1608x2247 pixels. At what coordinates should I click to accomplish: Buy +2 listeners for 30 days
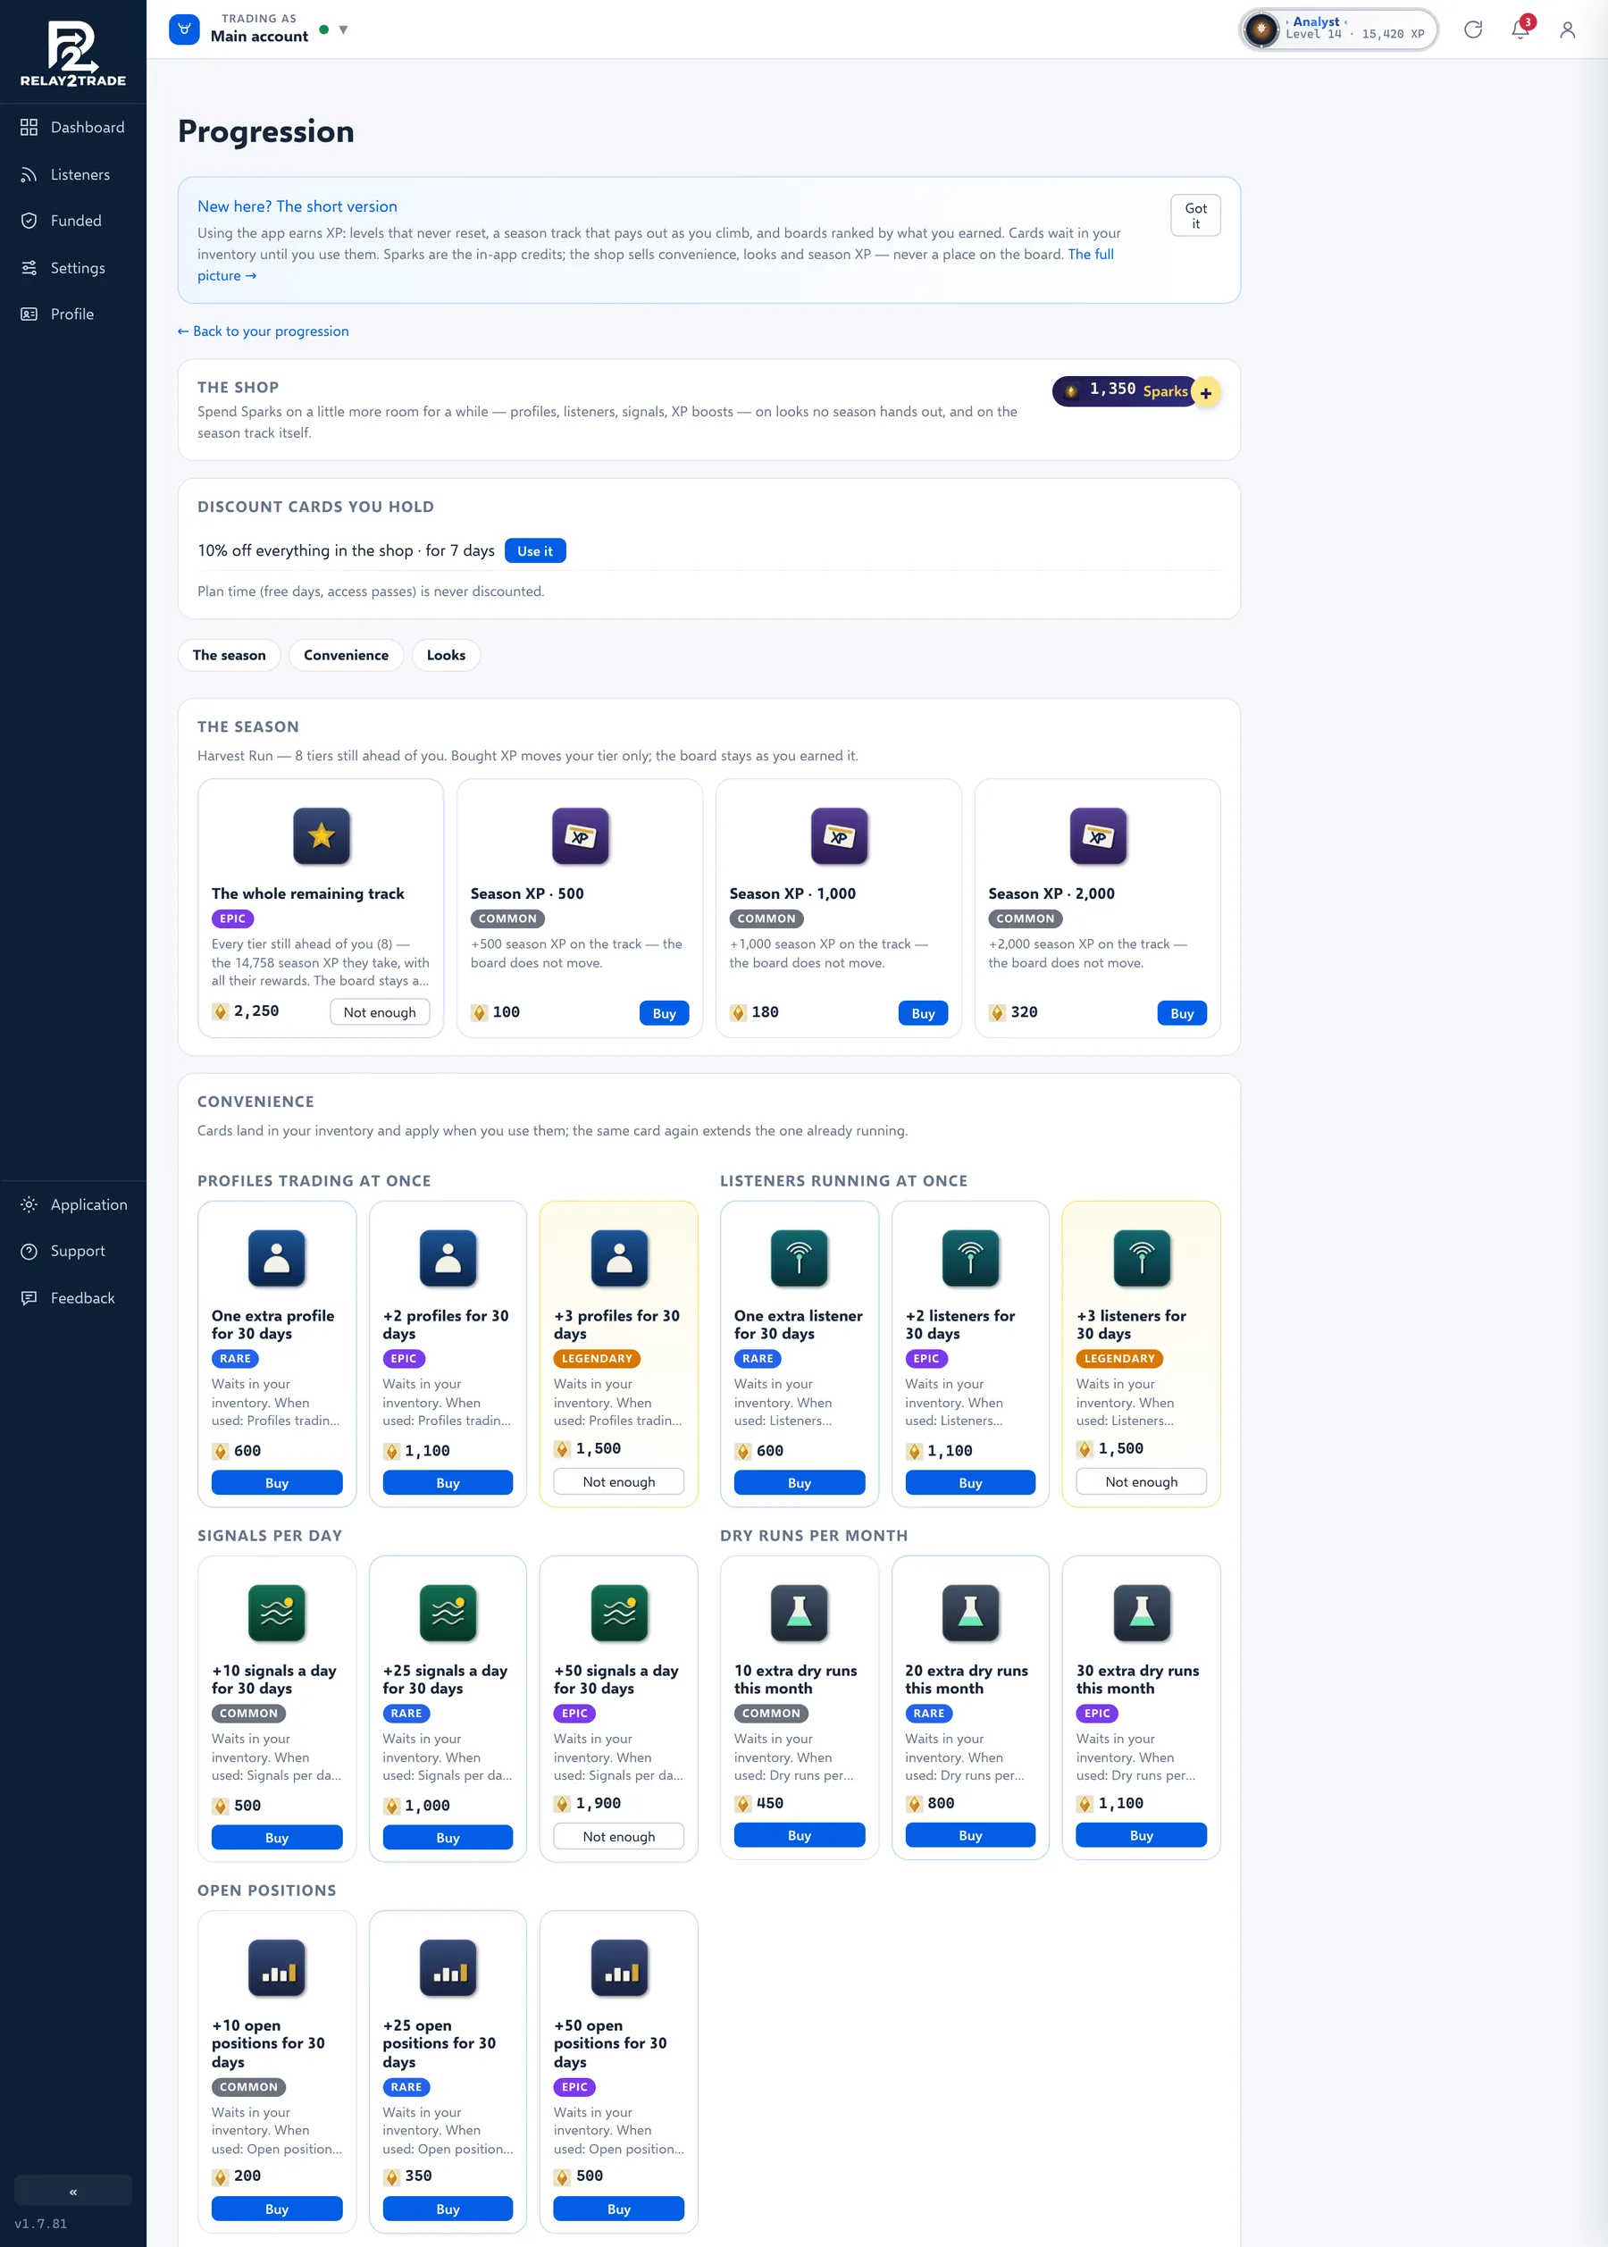pyautogui.click(x=970, y=1482)
